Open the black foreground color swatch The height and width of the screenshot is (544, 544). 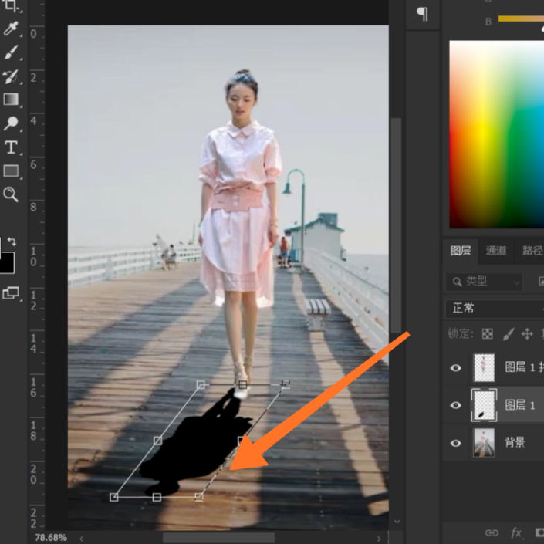point(7,262)
